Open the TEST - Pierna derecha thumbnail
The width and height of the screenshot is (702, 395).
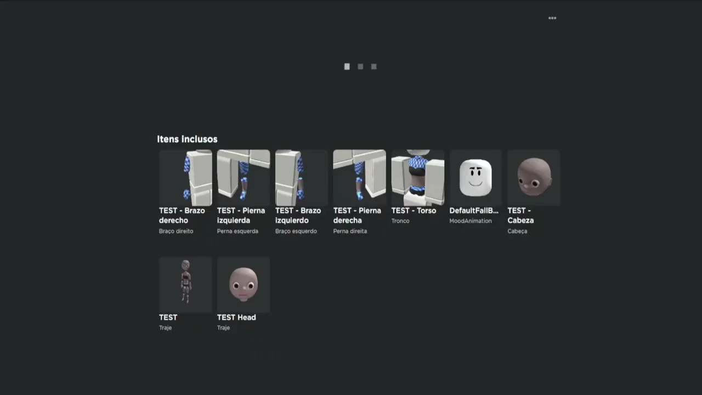pyautogui.click(x=360, y=178)
